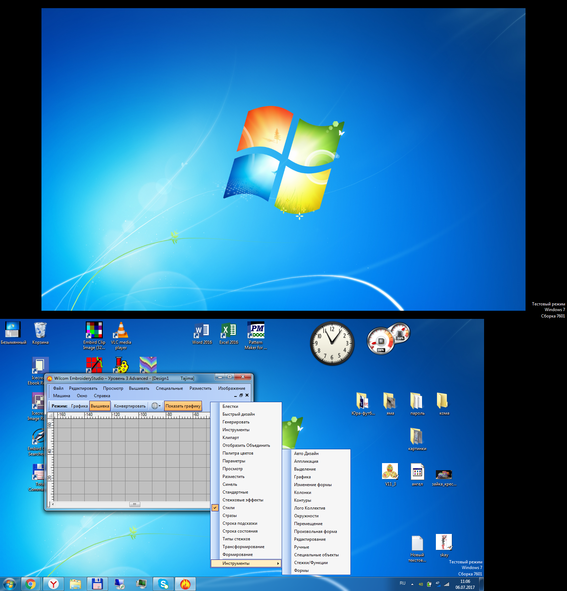Image resolution: width=567 pixels, height=591 pixels.
Task: Choose Авто Дизайн from the submenu
Action: tap(316, 454)
